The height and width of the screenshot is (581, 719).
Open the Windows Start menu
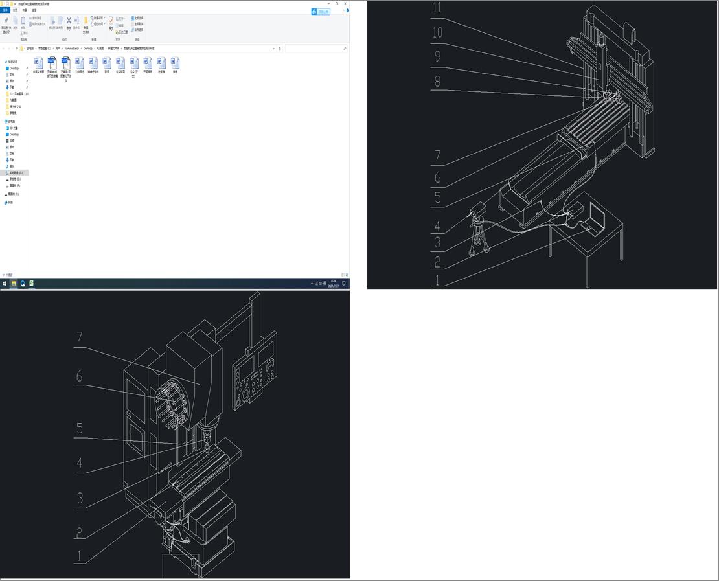point(4,284)
